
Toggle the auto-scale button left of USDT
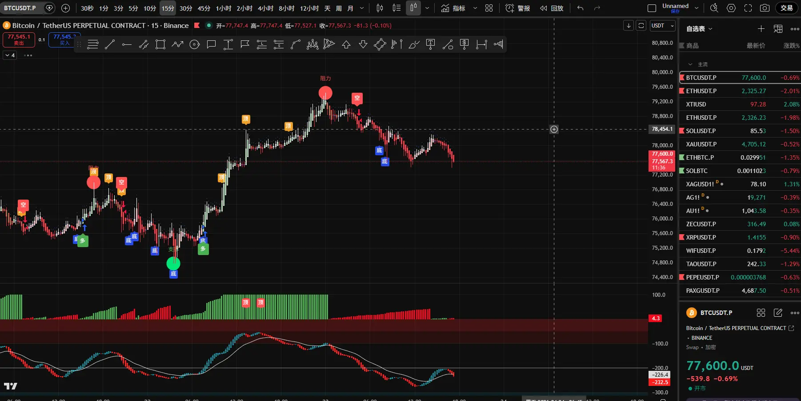[x=641, y=26]
